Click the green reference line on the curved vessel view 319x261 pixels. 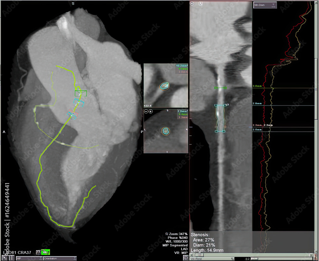(x=220, y=88)
